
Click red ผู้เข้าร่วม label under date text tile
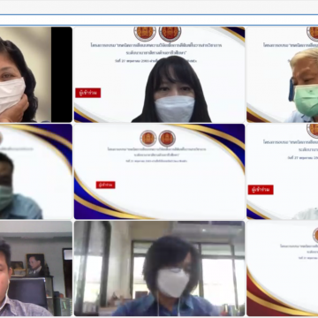(261, 190)
